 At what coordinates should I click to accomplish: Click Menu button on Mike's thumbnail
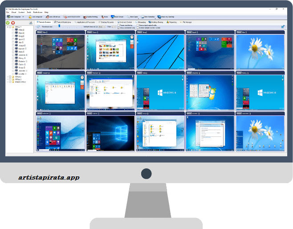[40, 32]
